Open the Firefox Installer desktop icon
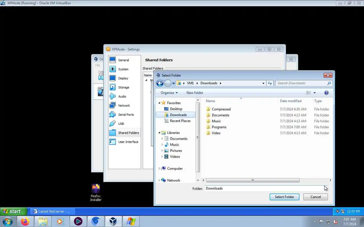 click(96, 193)
